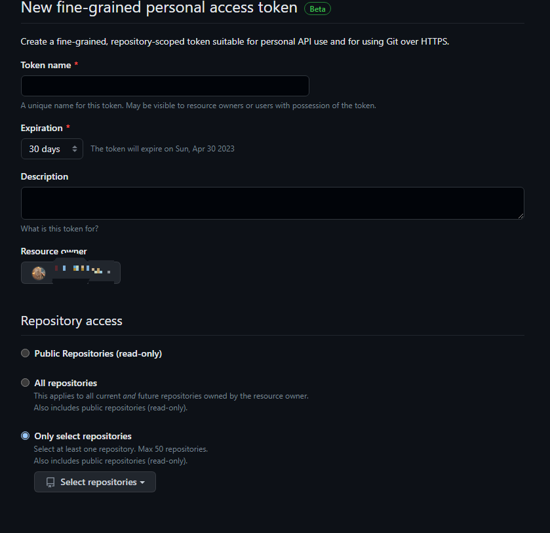550x533 pixels.
Task: Click the description box resize handle
Action: pos(521,216)
